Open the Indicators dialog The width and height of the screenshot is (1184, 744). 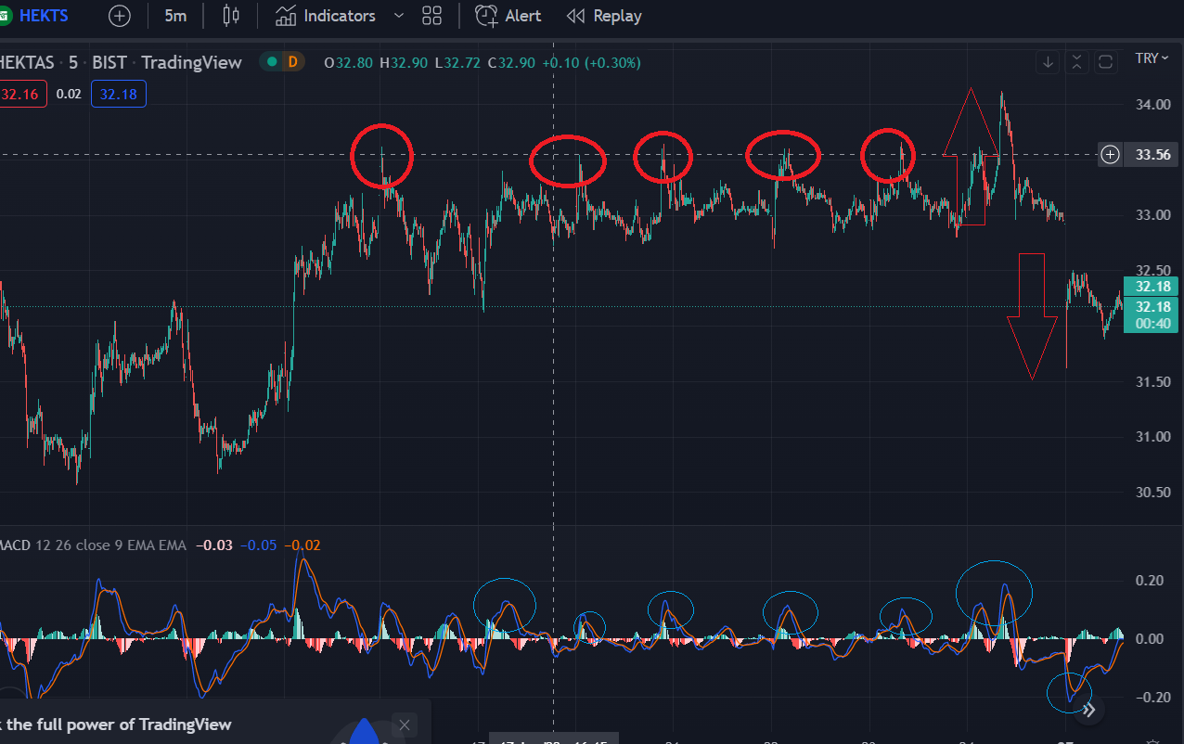coord(327,16)
